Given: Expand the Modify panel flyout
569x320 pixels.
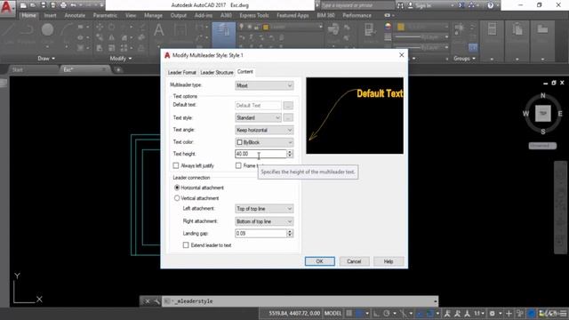Looking at the screenshot, I should coord(121,59).
